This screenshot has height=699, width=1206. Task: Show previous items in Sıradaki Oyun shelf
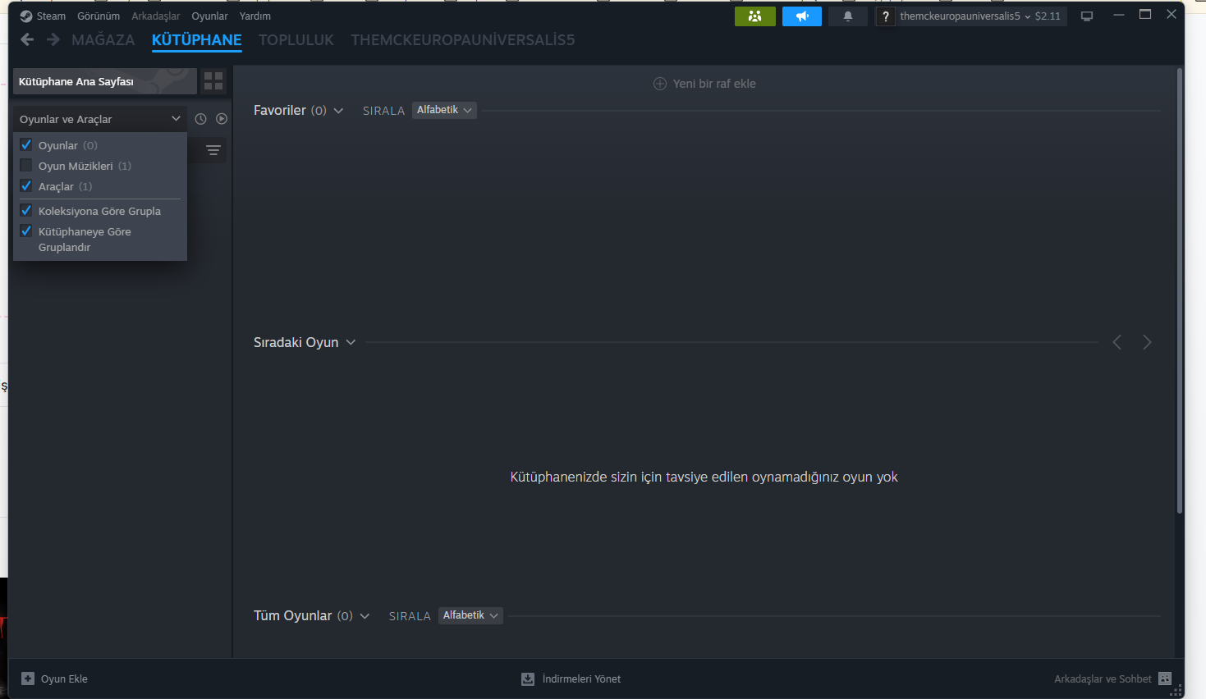1117,342
